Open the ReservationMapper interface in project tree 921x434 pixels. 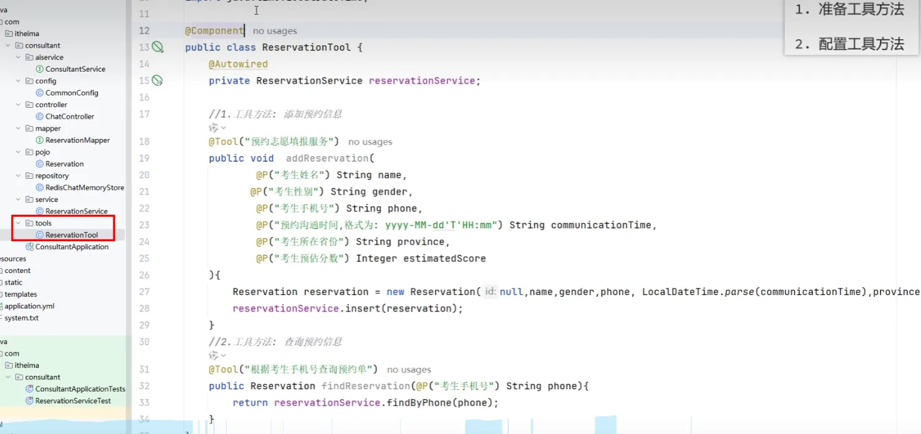tap(77, 140)
